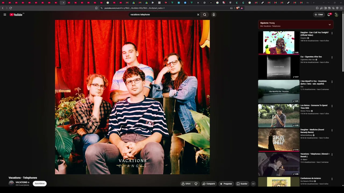This screenshot has width=344, height=193.
Task: Open Los Retros - Someone To Spend Time With
Action: tap(314, 107)
